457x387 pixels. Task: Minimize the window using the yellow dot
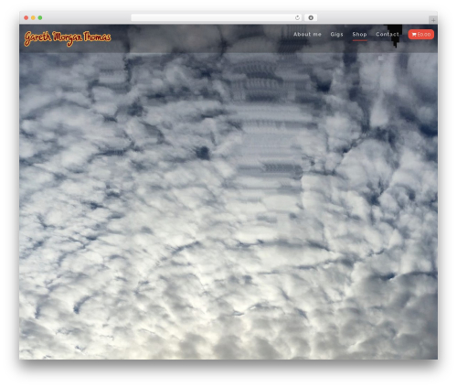point(33,18)
